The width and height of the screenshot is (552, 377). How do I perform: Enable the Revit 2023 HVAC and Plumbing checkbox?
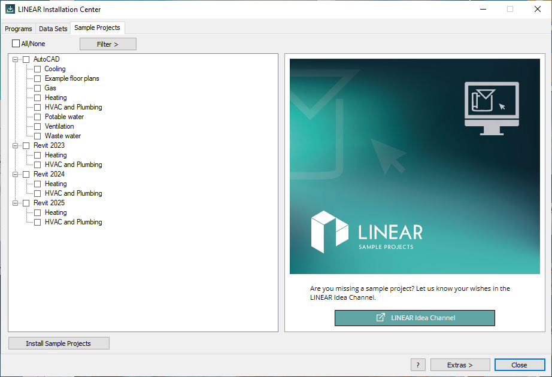click(37, 165)
